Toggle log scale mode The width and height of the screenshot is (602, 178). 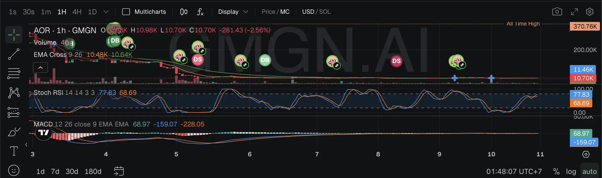[x=571, y=172]
